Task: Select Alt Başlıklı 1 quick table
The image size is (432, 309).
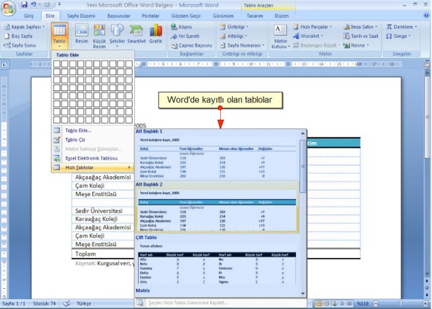Action: click(x=217, y=155)
